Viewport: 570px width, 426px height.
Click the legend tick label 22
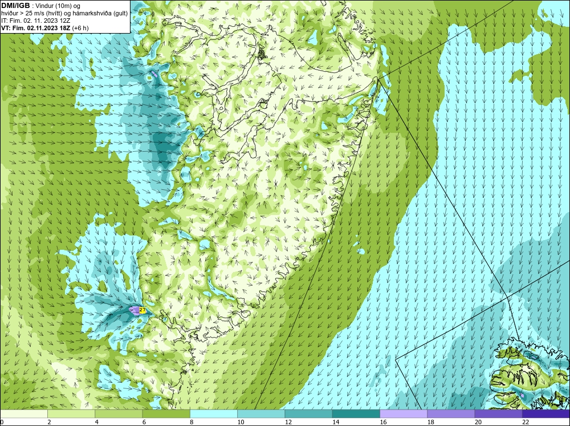tap(526, 422)
